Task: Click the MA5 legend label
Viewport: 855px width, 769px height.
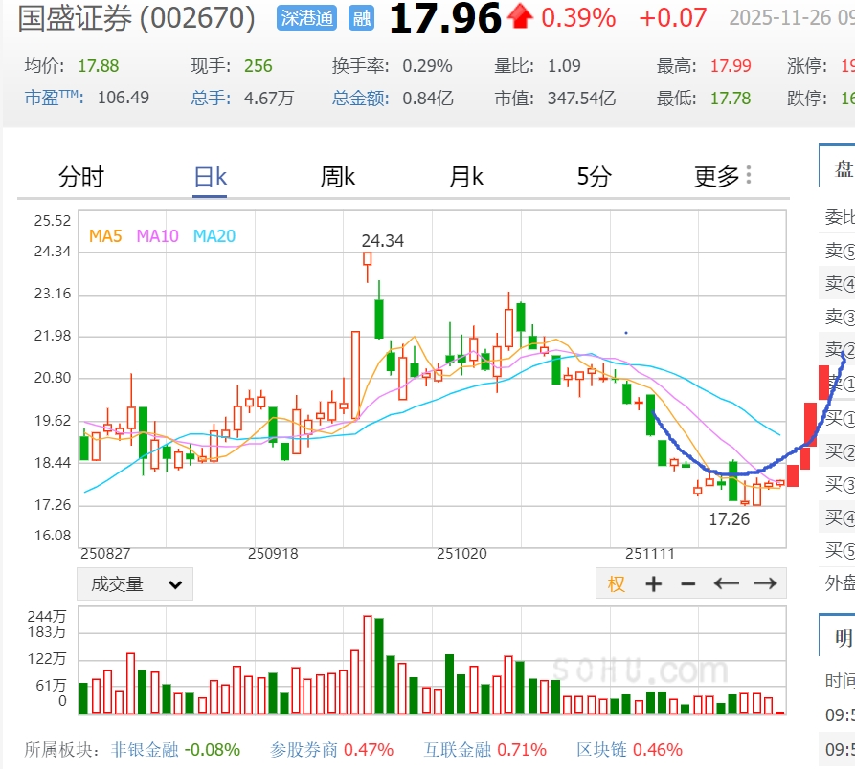Action: (x=105, y=236)
